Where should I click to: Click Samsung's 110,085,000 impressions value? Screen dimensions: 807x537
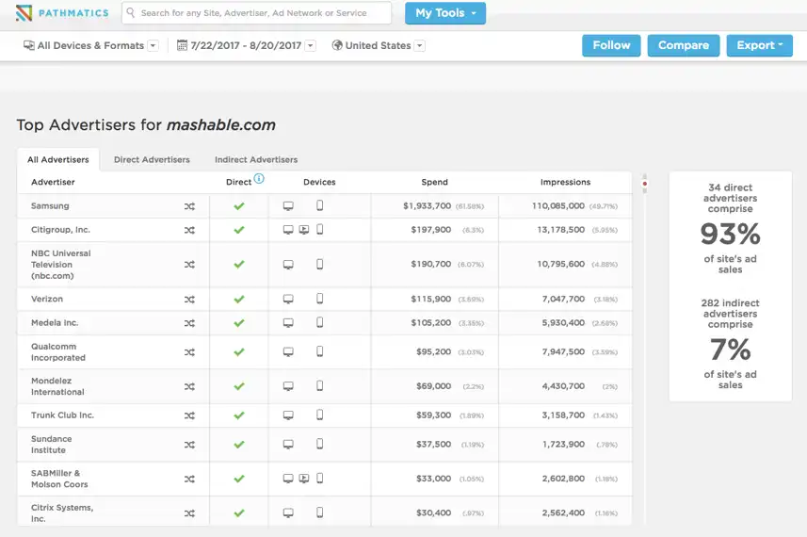[558, 206]
